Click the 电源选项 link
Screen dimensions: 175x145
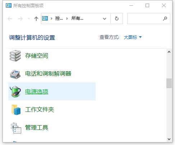(x=37, y=92)
